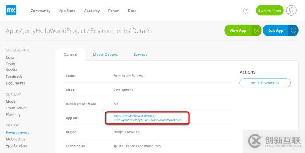
Task: Open Team in the sidebar
Action: (11, 64)
